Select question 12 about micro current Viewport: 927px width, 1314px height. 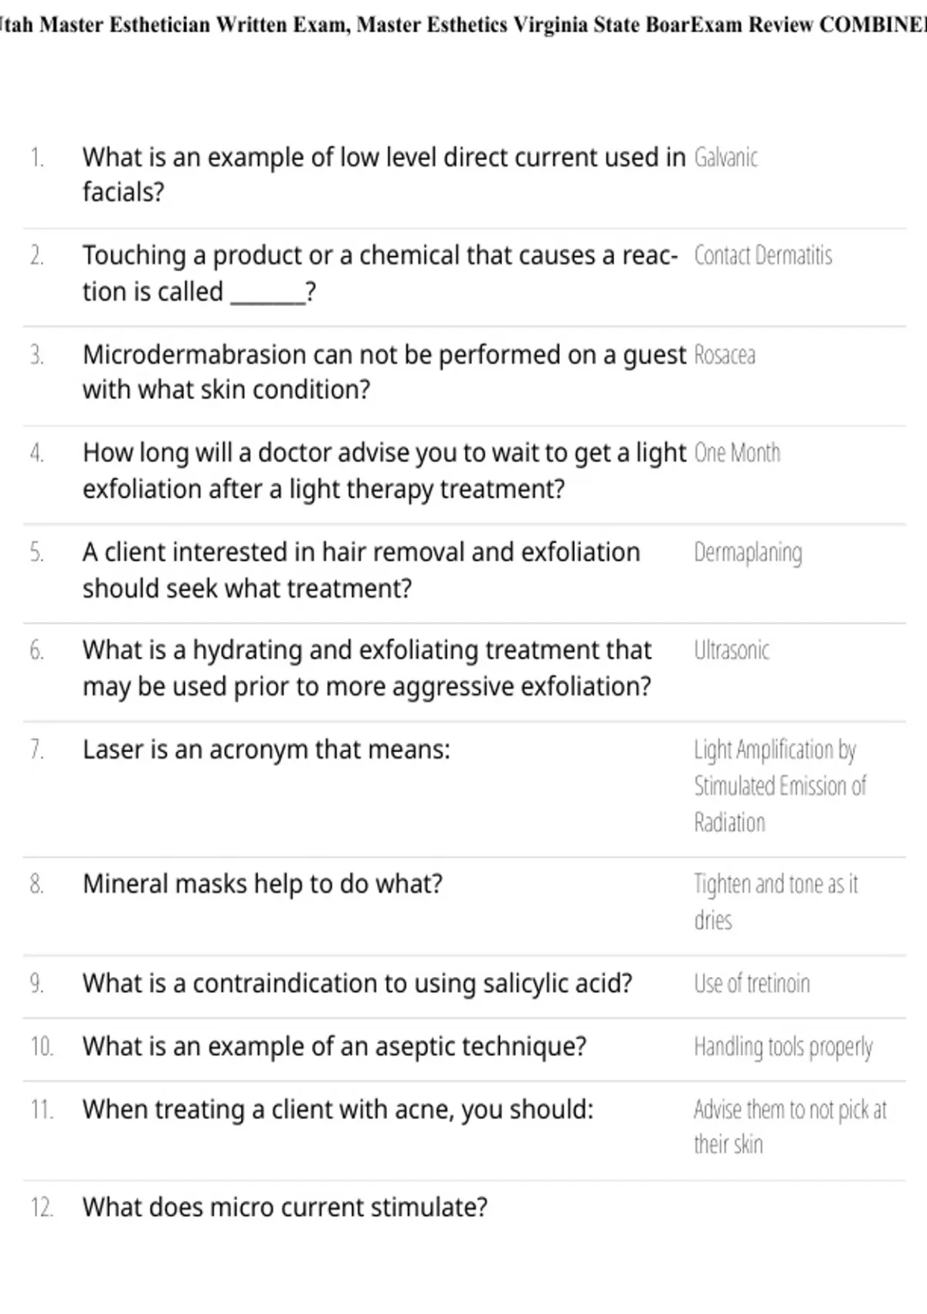click(285, 1207)
